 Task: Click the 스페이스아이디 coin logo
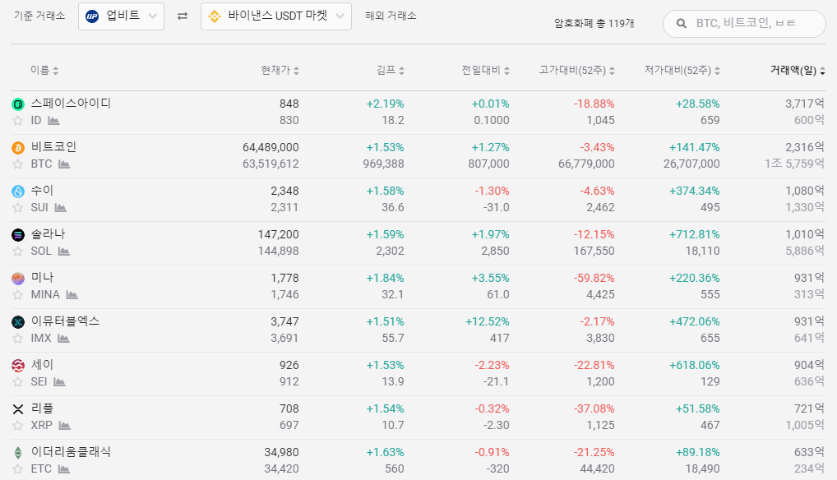click(x=18, y=104)
